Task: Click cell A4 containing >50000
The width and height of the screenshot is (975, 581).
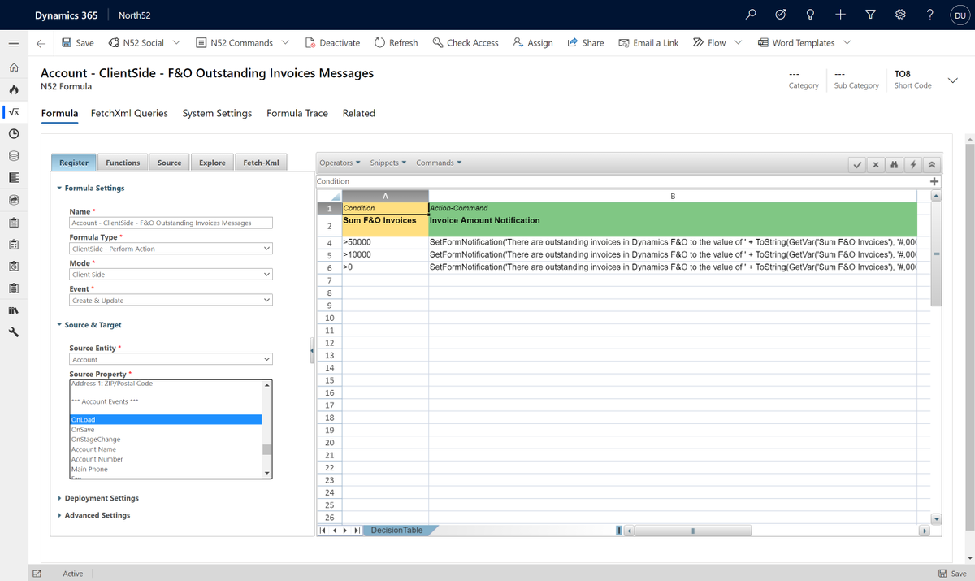Action: pos(385,242)
